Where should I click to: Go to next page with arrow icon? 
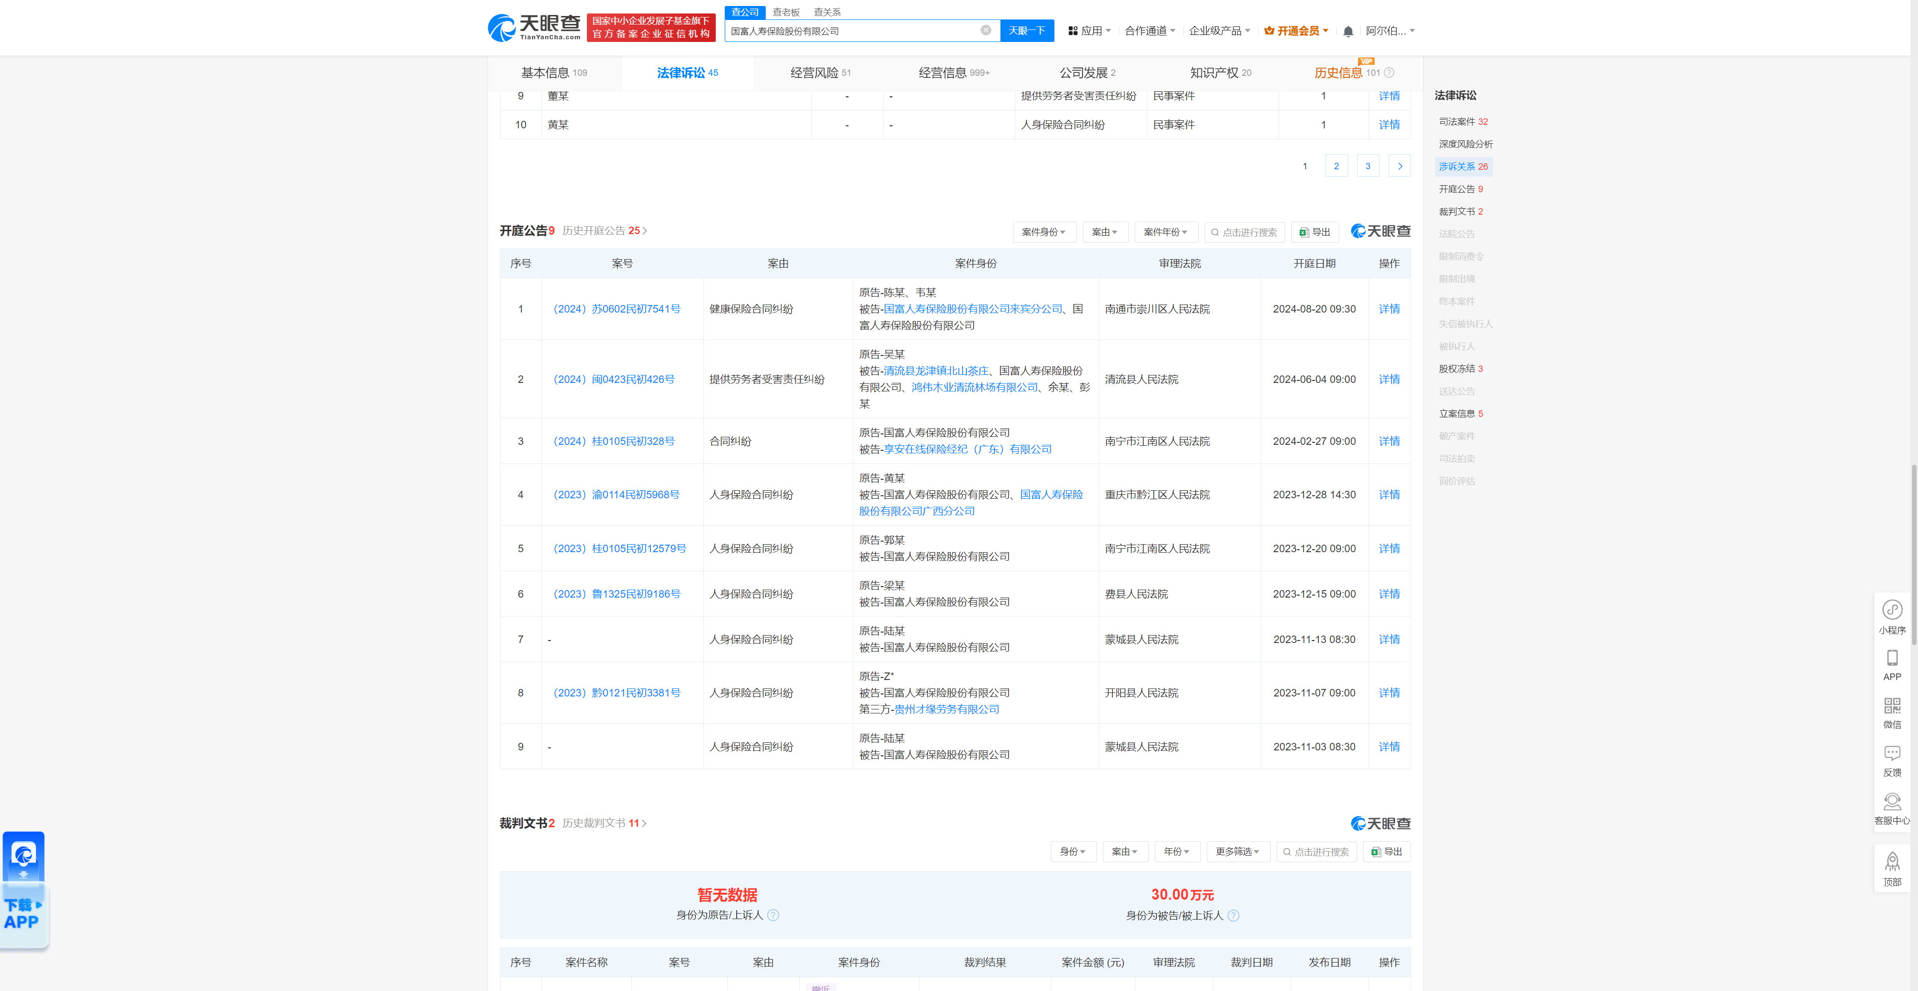(1400, 166)
